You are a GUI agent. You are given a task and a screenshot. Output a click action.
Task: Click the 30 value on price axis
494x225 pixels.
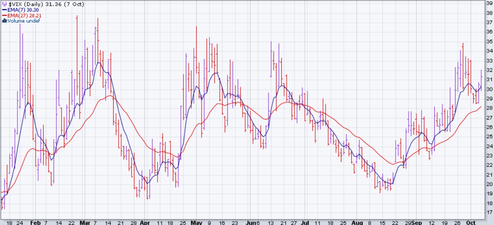(489, 89)
